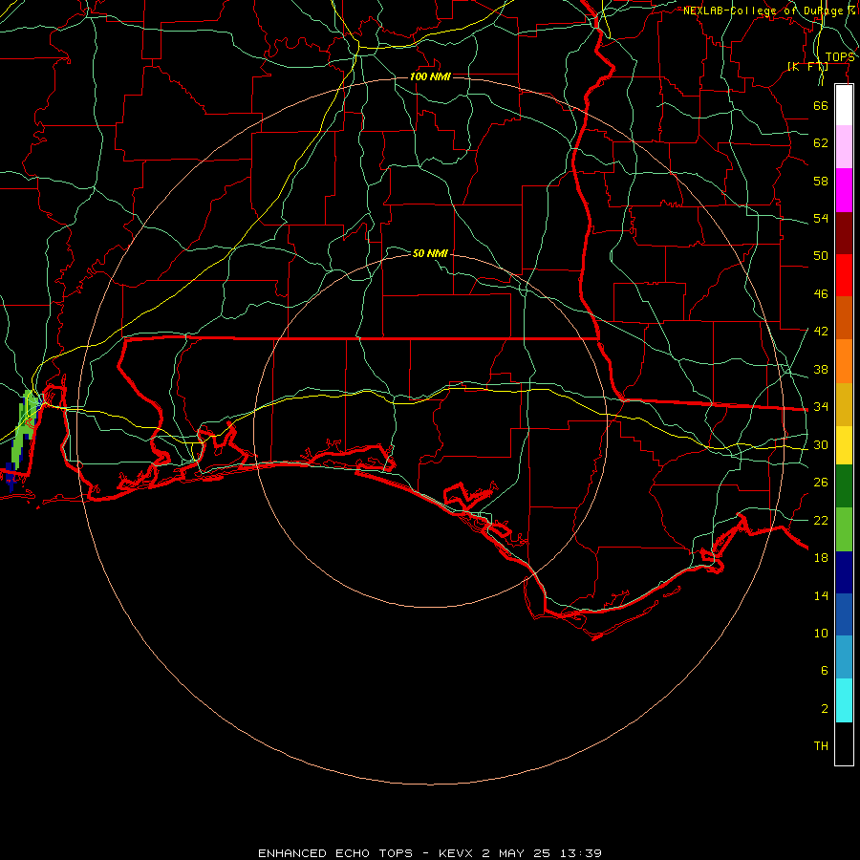The height and width of the screenshot is (860, 860).
Task: Click the 'KEVX' radar site identifier
Action: tap(455, 853)
